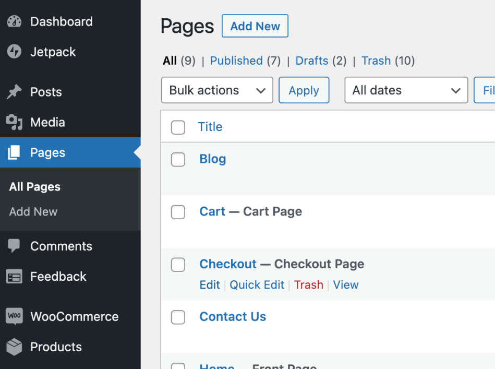Select the Contact Us page checkbox
Screen dimensions: 495x369
(178, 317)
